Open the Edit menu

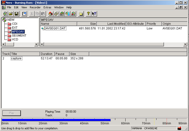(x=16, y=8)
